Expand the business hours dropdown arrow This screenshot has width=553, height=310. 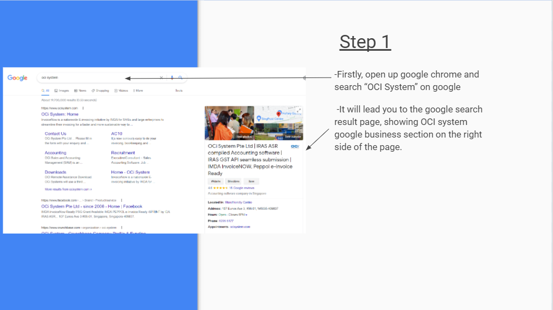[x=247, y=215]
